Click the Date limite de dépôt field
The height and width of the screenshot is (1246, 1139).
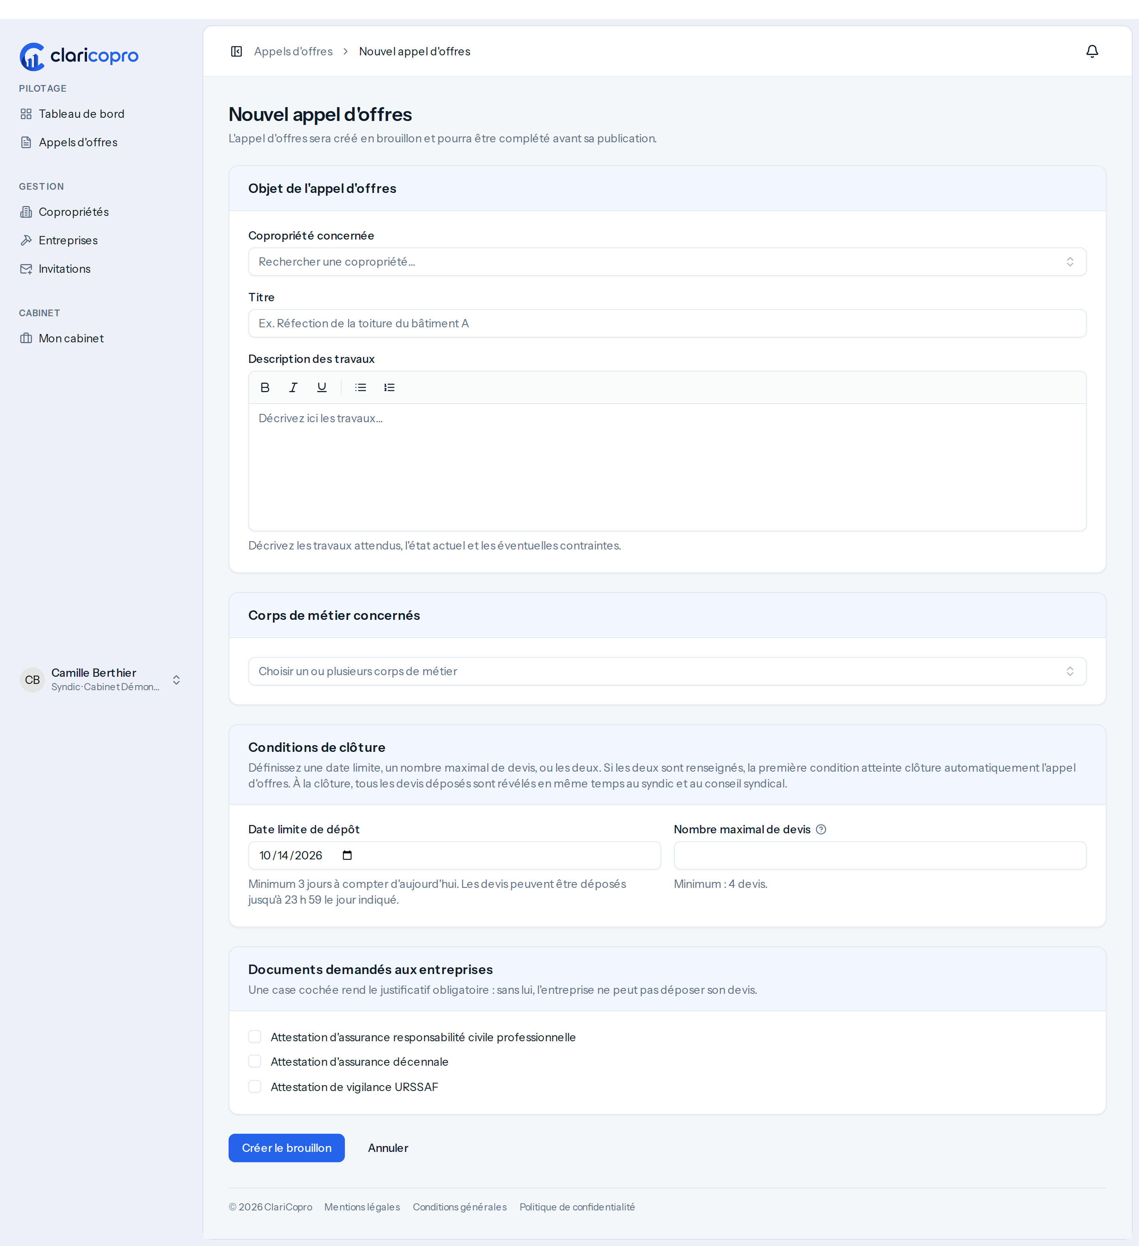pos(454,855)
